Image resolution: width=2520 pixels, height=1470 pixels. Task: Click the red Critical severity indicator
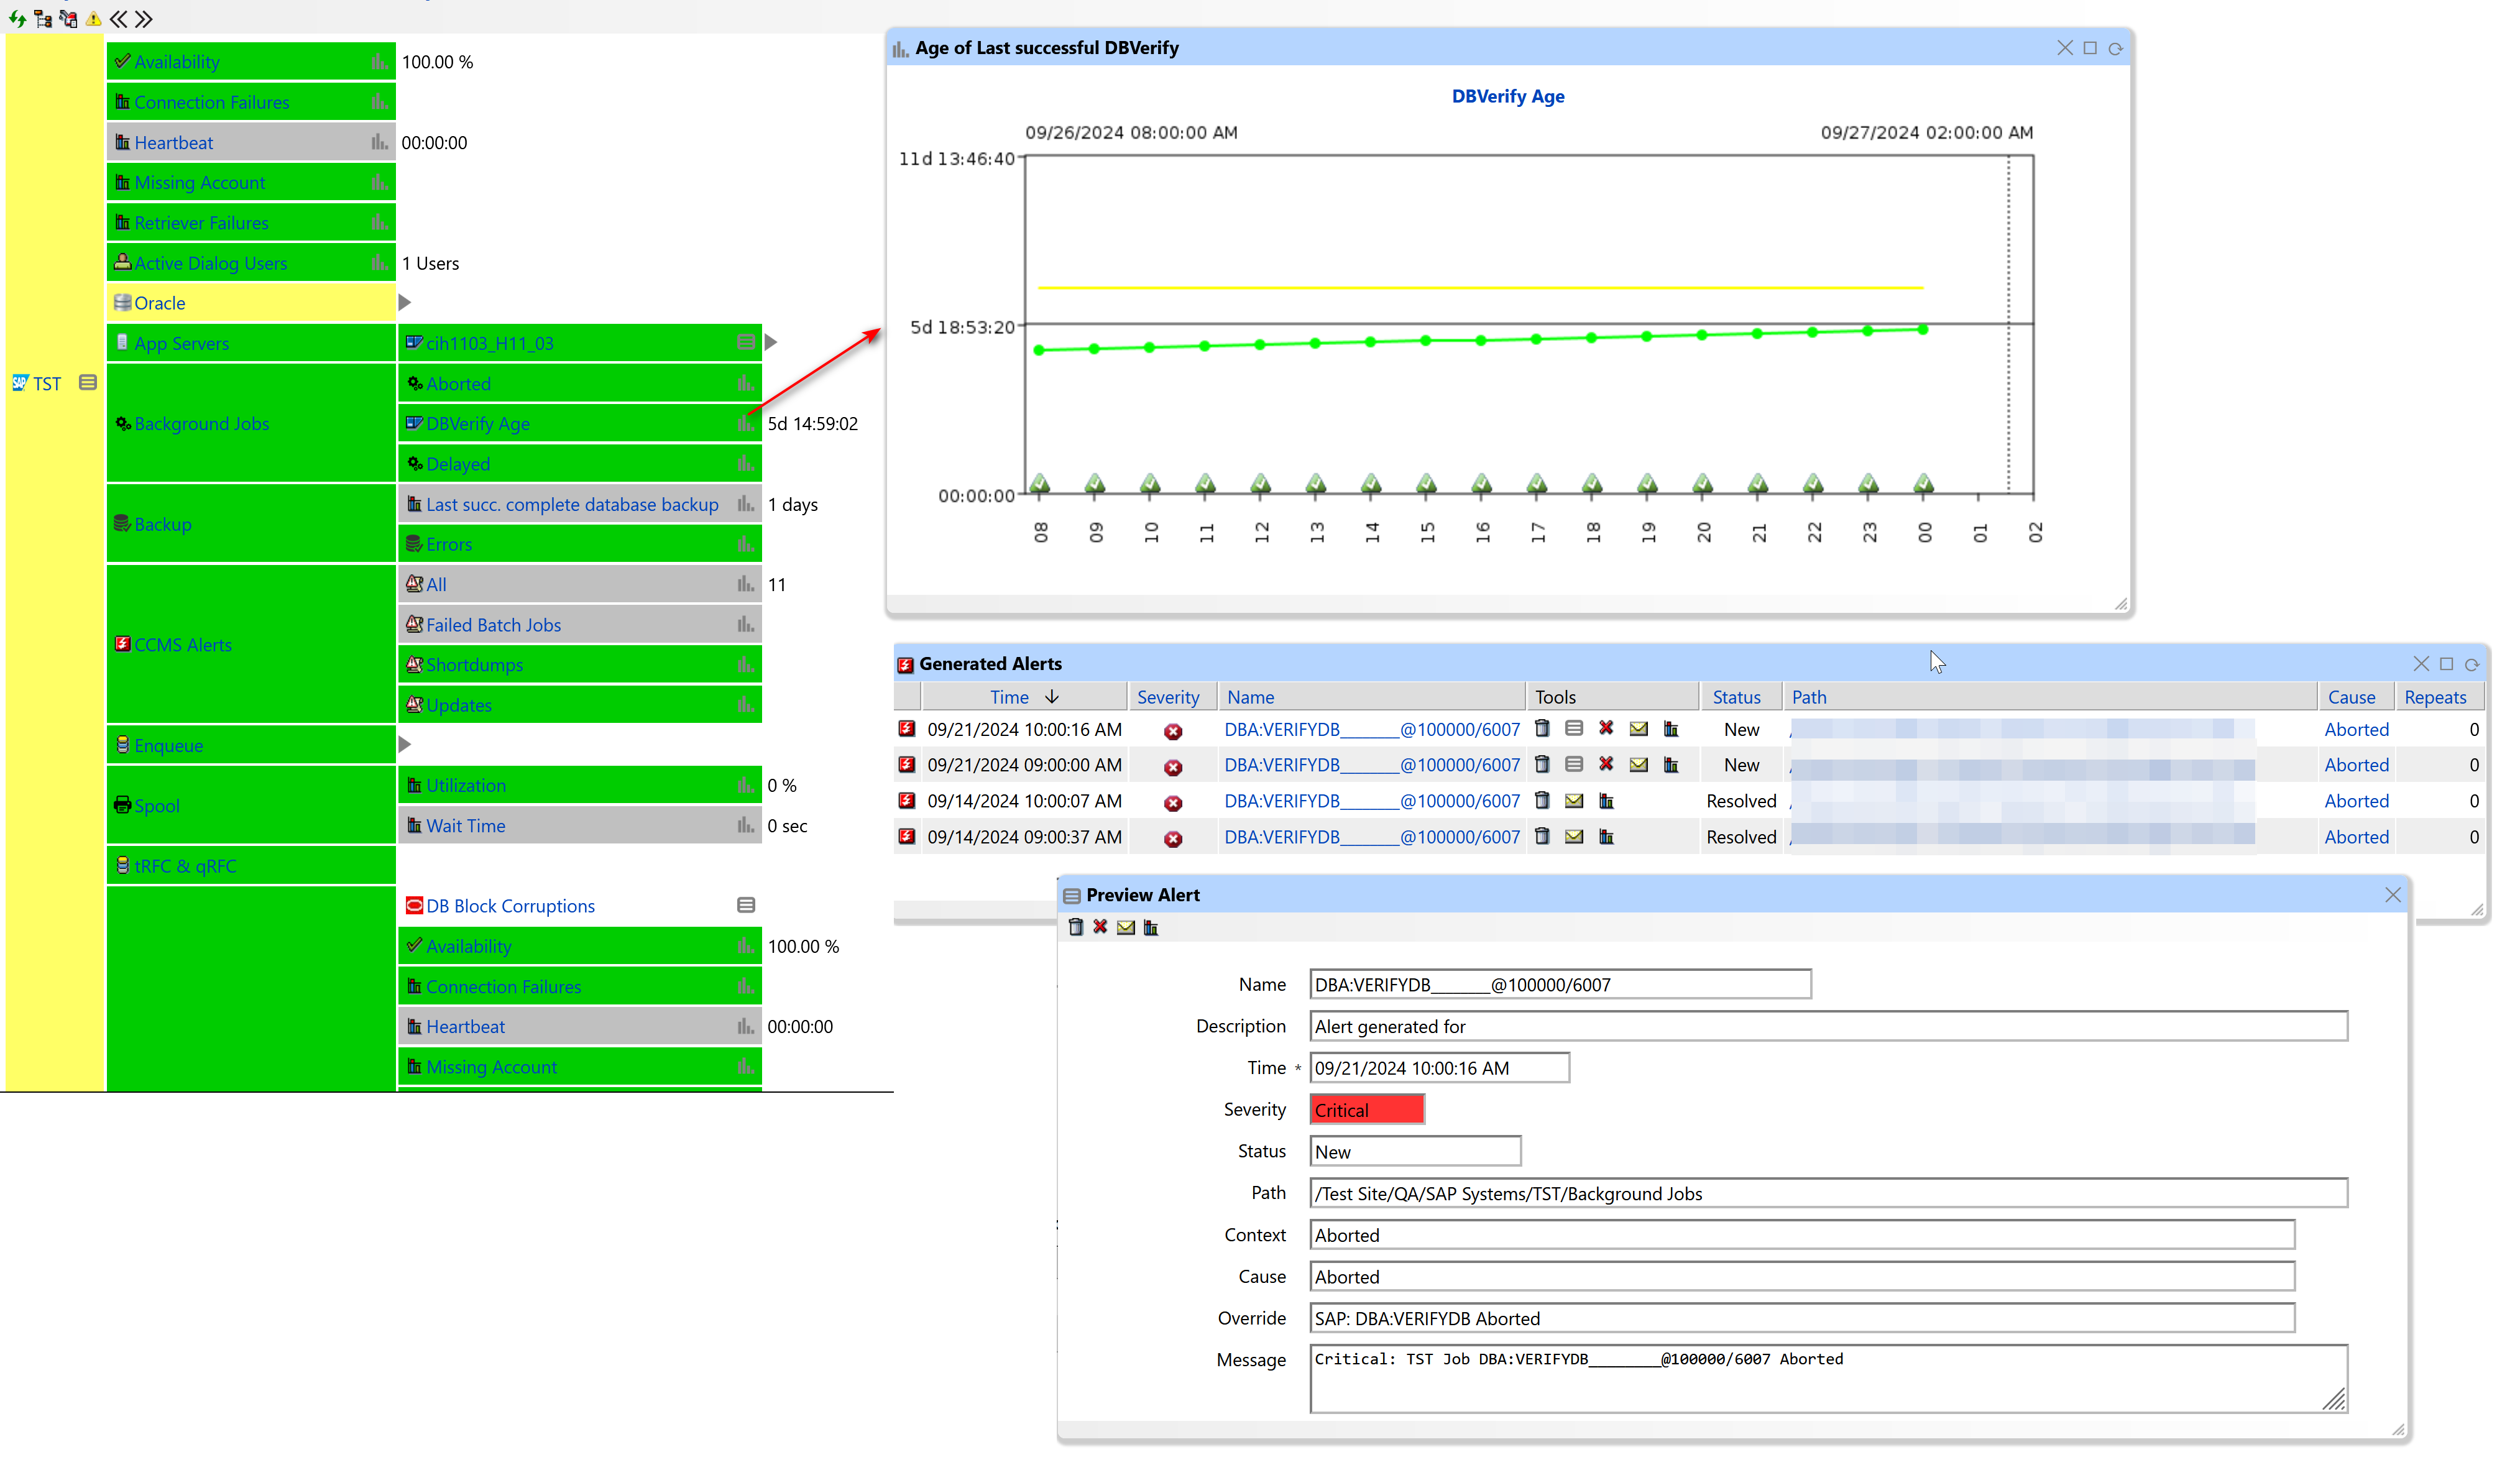[1366, 1109]
